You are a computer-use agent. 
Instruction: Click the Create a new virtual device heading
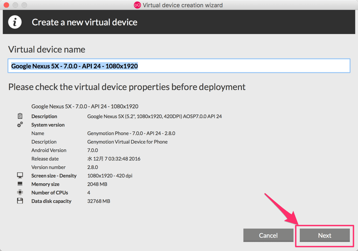coord(85,22)
